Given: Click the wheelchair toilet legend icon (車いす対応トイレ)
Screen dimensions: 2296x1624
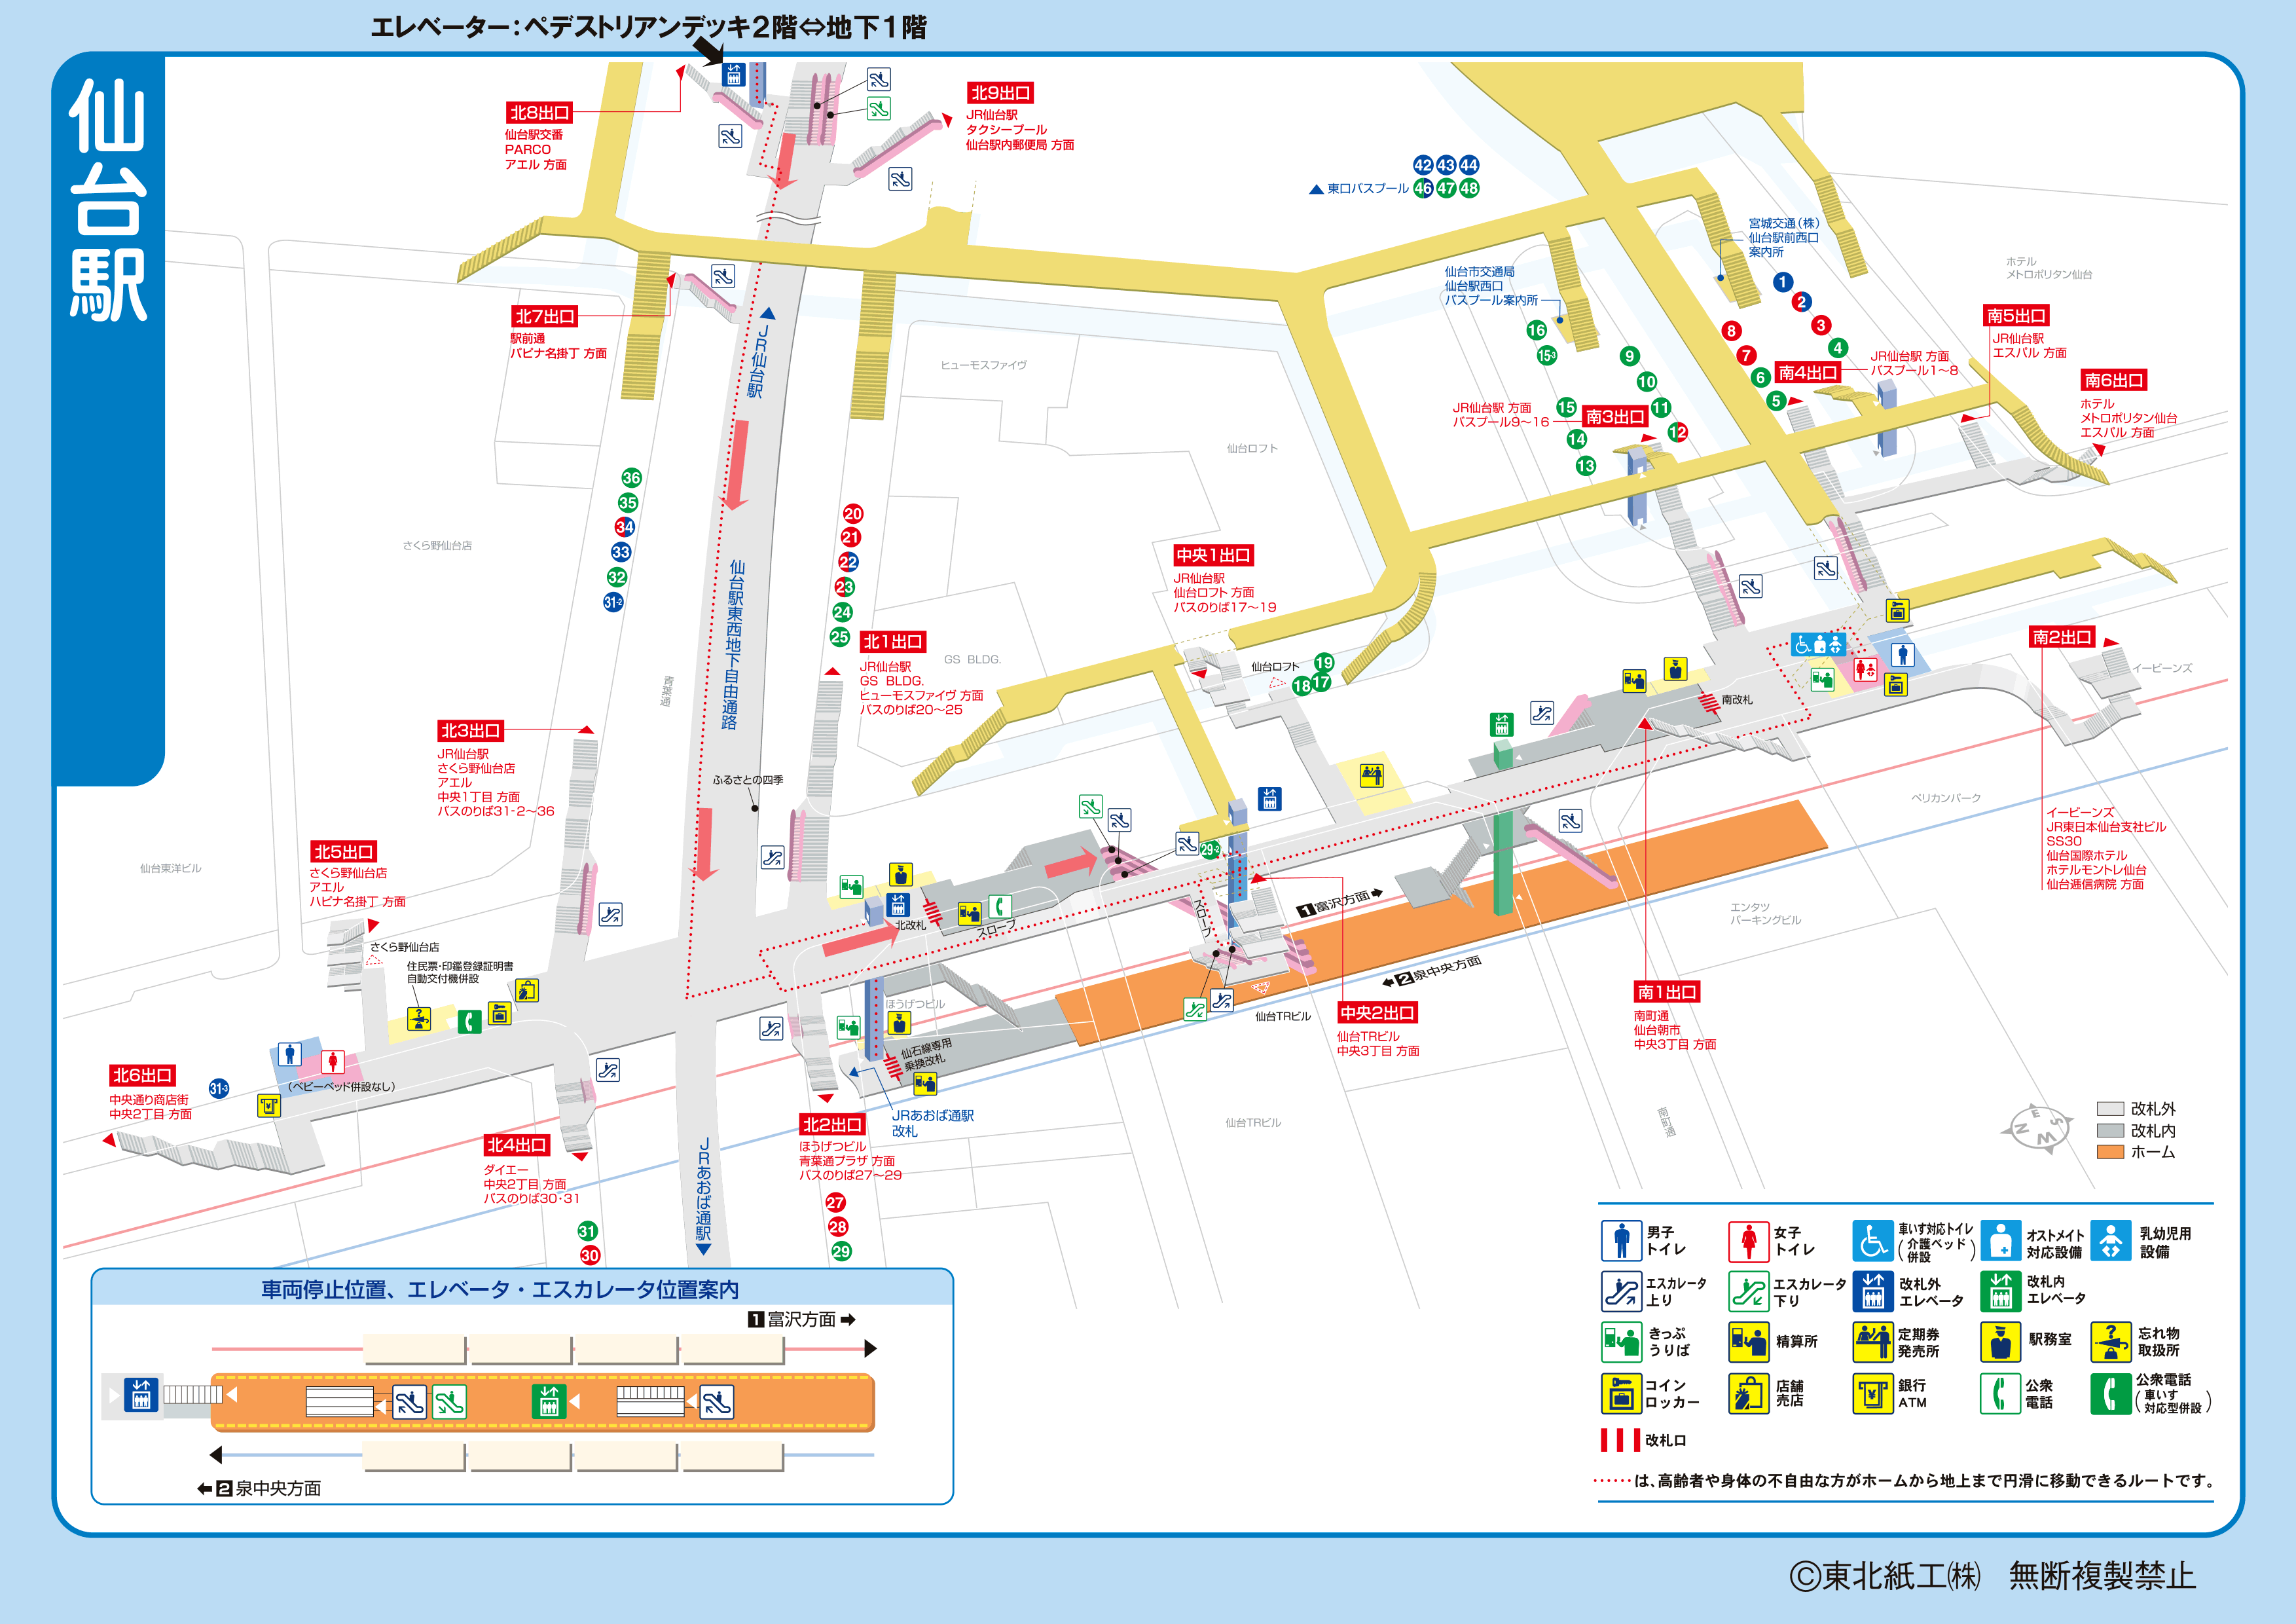Looking at the screenshot, I should 1872,1241.
